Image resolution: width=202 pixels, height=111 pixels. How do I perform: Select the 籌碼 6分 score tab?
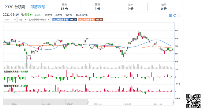click(x=97, y=7)
